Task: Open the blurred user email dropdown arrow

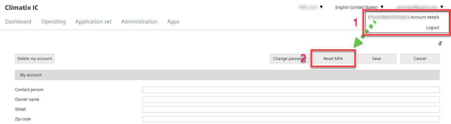Action: 442,7
